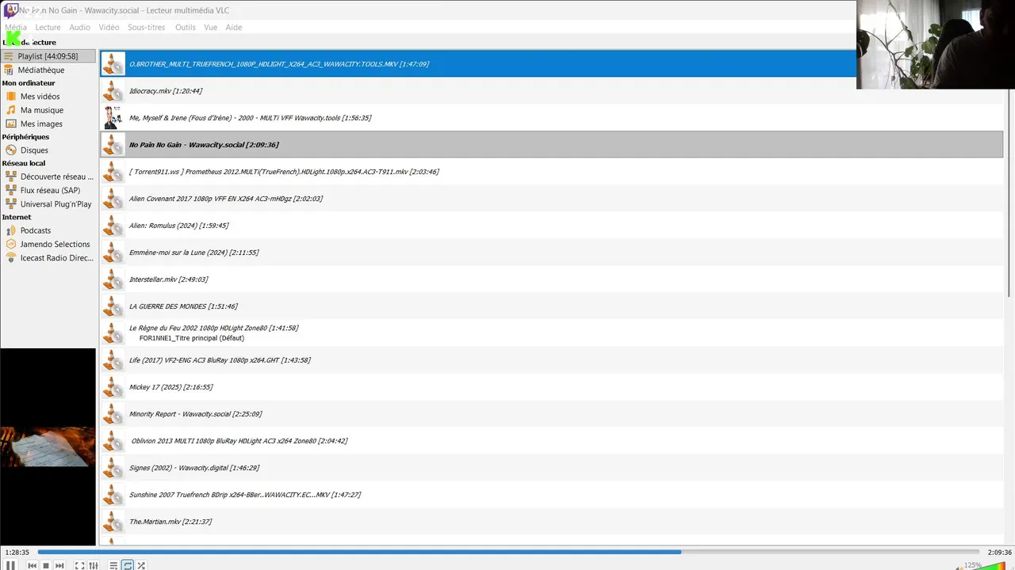Click the cone icon next to The.Martian.mkv
The width and height of the screenshot is (1015, 570).
coord(113,522)
